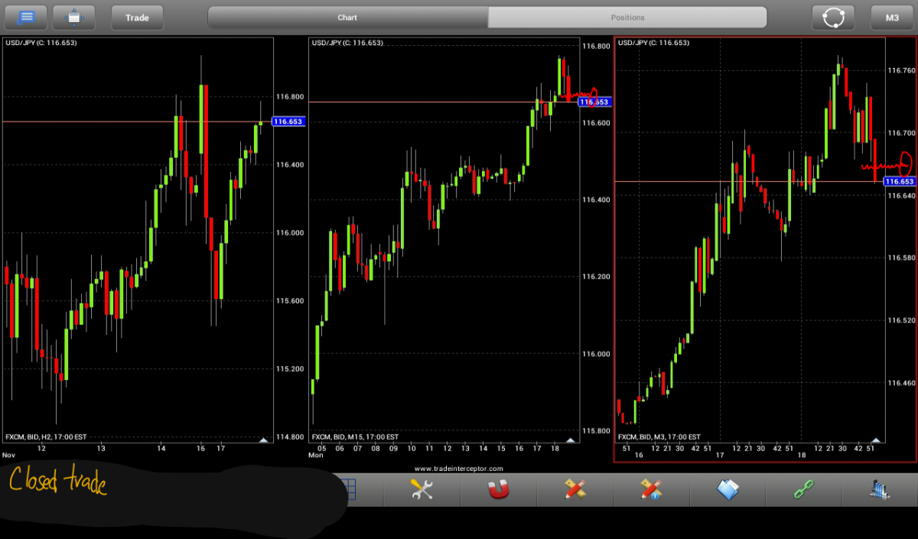Click the circular sync refresh icon

tap(833, 17)
